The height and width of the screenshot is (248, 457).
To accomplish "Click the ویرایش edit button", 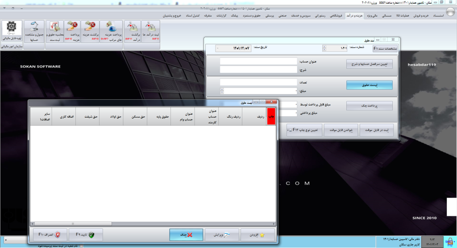I will pos(222,235).
